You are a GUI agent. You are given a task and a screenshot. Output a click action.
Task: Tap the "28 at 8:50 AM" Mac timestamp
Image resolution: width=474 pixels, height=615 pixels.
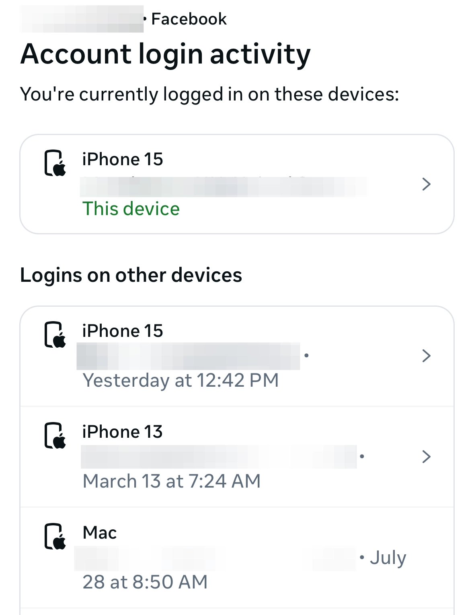pos(145,582)
